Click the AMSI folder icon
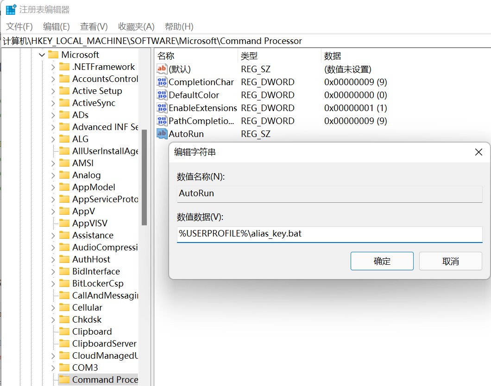The width and height of the screenshot is (491, 386). [64, 163]
